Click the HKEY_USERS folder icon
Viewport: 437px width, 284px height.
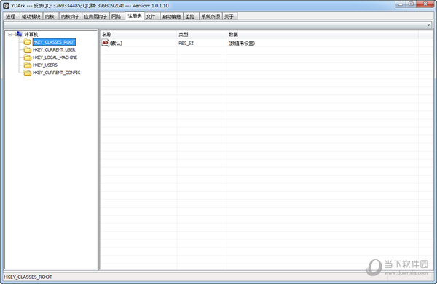point(28,65)
